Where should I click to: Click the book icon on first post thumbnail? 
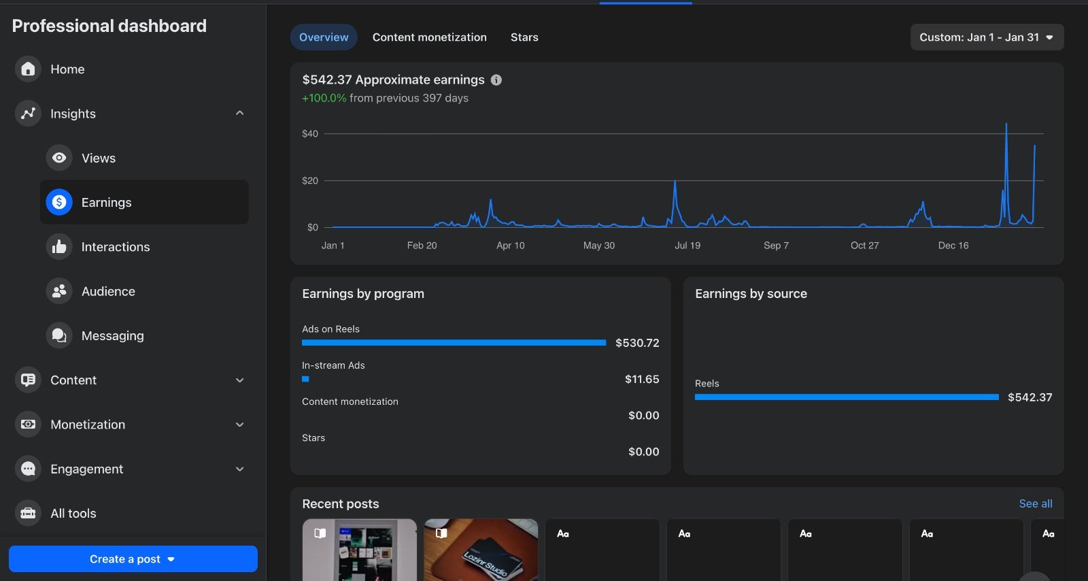coord(320,533)
